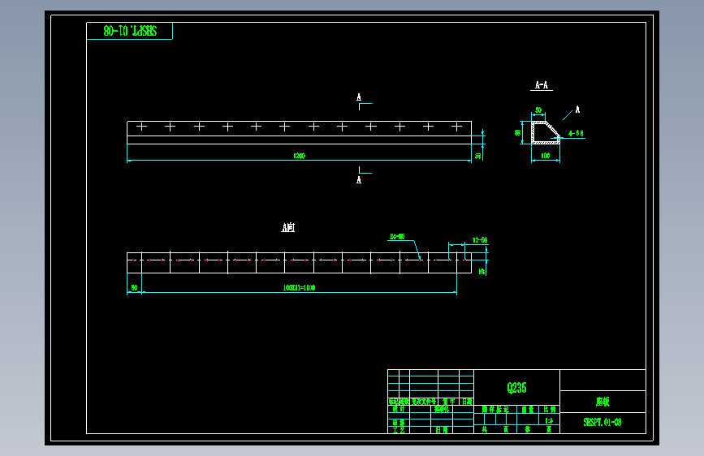
Task: Click the 30 height dimension right of top view
Action: coord(478,156)
